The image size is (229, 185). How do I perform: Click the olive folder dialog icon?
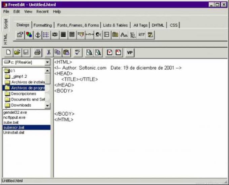pyautogui.click(x=115, y=35)
